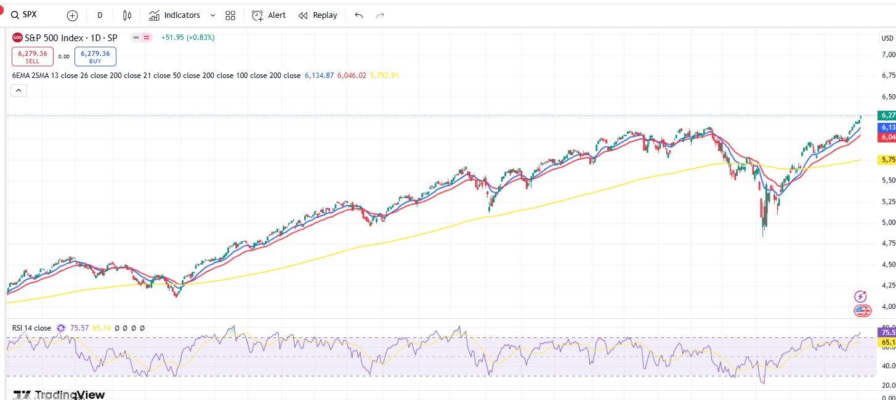Image resolution: width=896 pixels, height=400 pixels.
Task: Open the D time interval selector
Action: pos(100,15)
